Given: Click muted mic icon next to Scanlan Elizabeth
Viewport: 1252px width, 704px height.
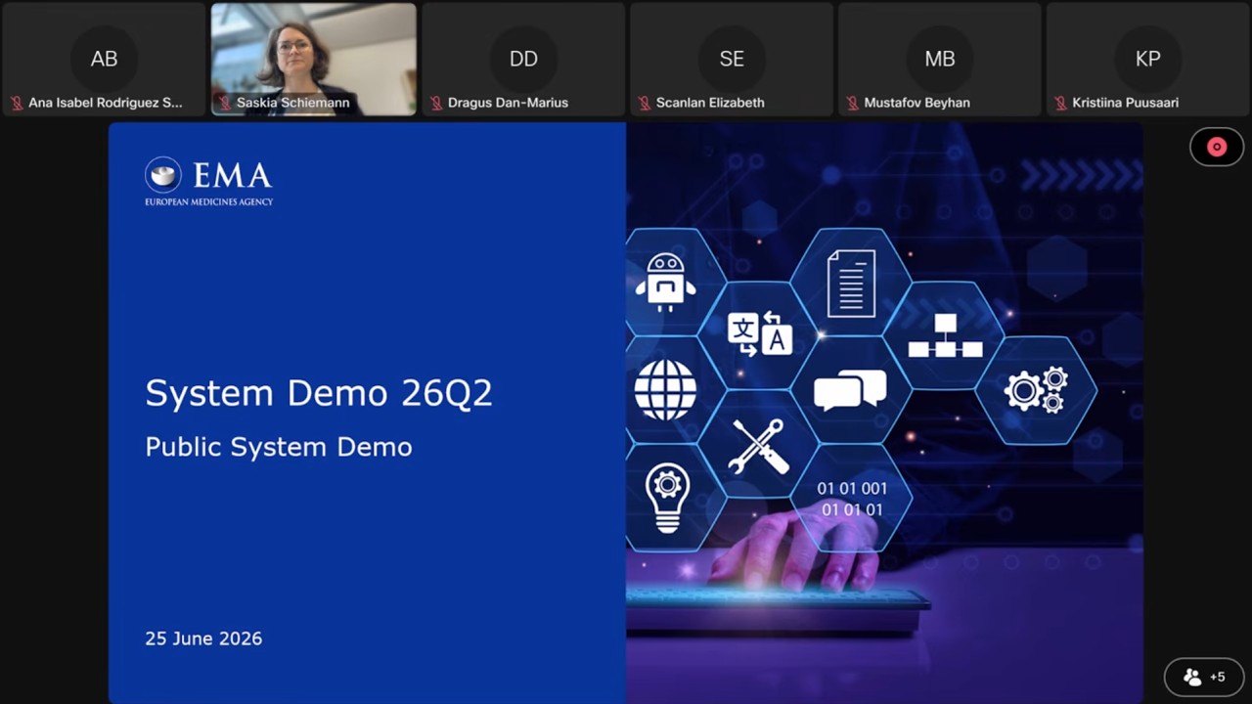Looking at the screenshot, I should click(x=645, y=103).
